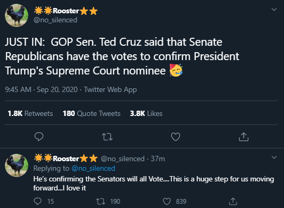Screen dimensions: 284x208
Task: Open Rooster's avatar on the reply tweet
Action: click(x=17, y=165)
